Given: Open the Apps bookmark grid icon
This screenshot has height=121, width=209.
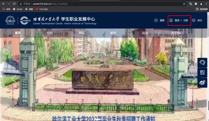Looking at the screenshot, I should click(4, 9).
